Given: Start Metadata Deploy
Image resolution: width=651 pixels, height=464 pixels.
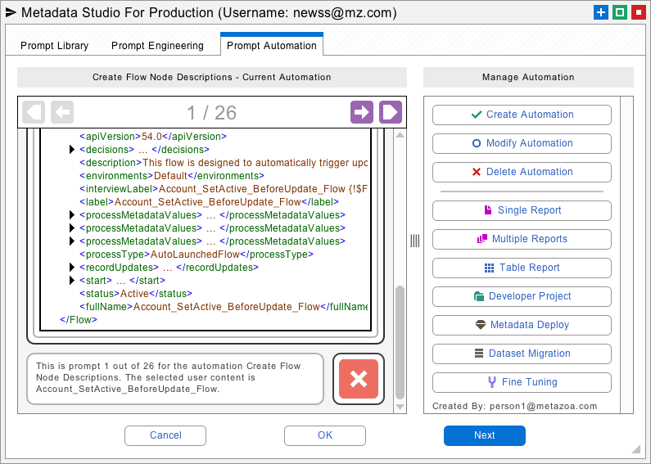Looking at the screenshot, I should tap(522, 325).
